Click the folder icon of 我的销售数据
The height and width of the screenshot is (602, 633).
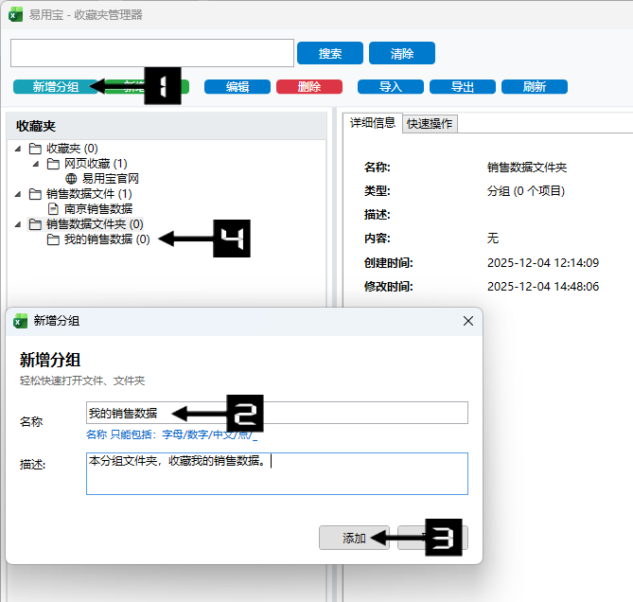coord(53,240)
